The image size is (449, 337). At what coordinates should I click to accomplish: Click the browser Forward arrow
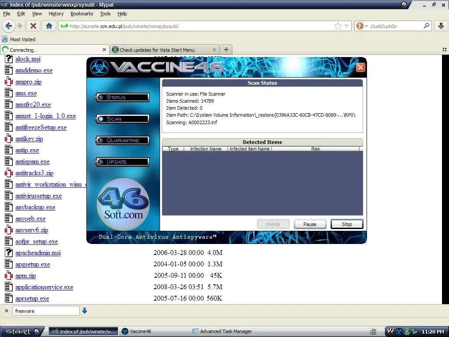[19, 26]
